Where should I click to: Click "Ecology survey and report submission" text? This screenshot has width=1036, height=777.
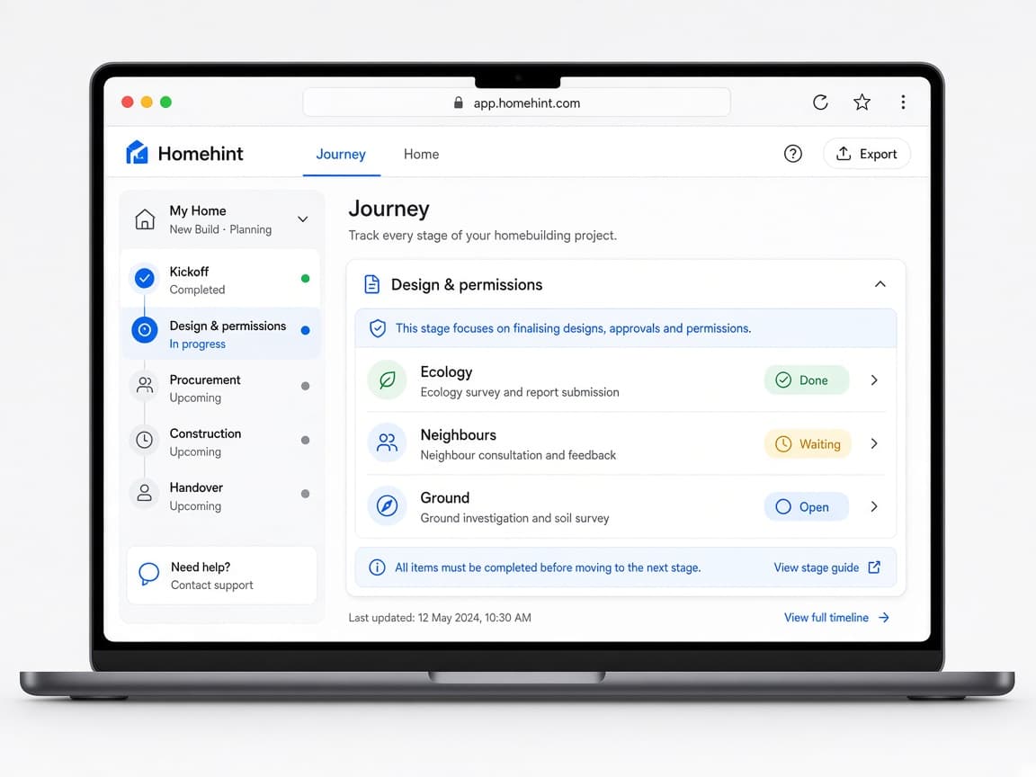[x=520, y=392]
